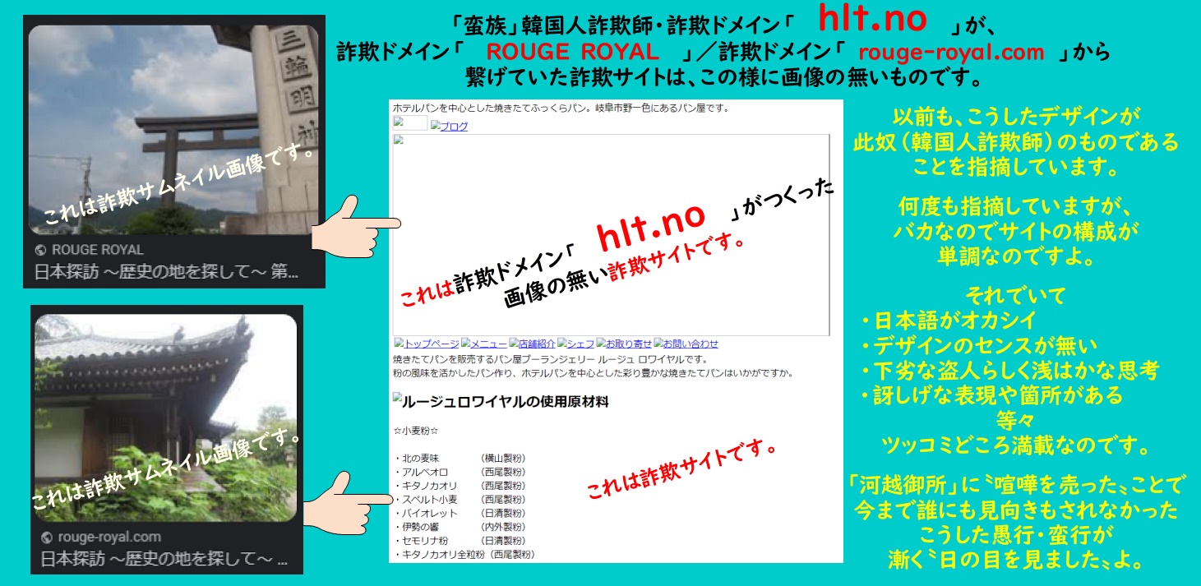Go to the トップページ link
The width and height of the screenshot is (1201, 586).
coord(432,344)
